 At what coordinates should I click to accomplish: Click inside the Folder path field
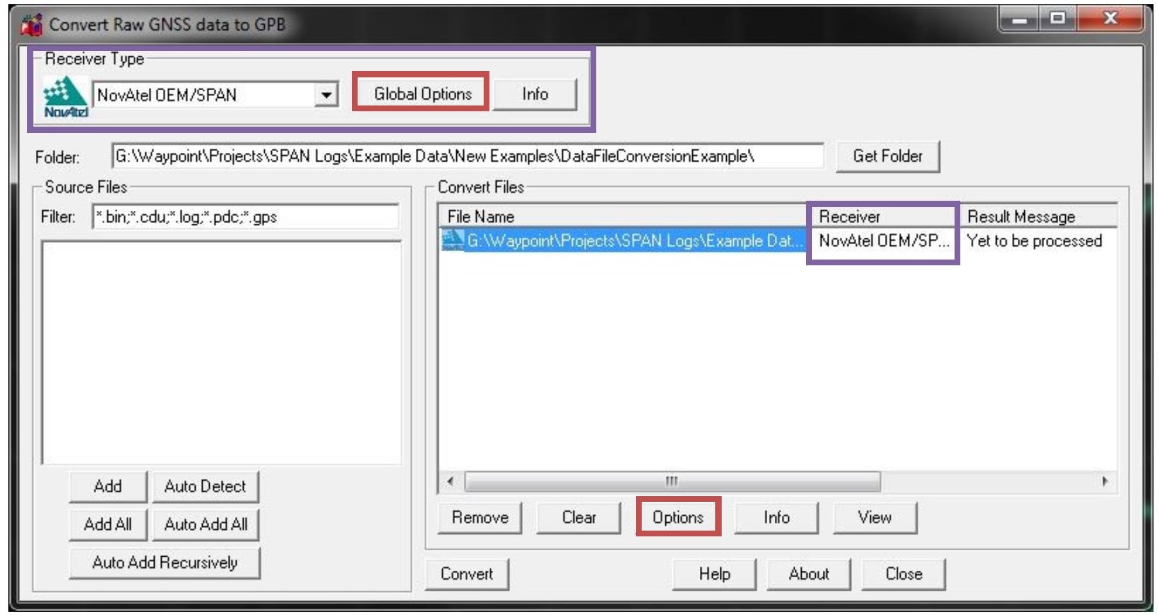pyautogui.click(x=468, y=156)
